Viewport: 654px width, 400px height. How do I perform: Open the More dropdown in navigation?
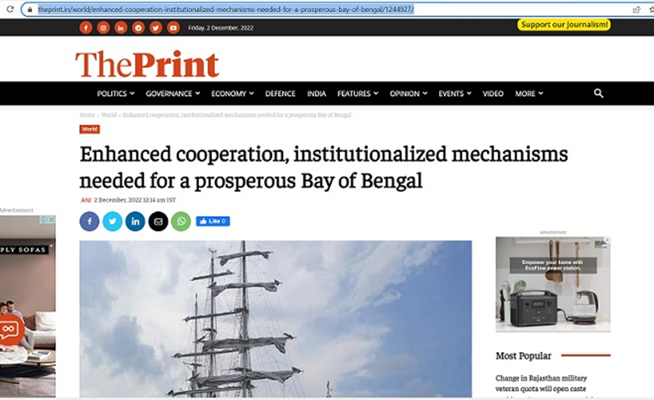pyautogui.click(x=529, y=94)
